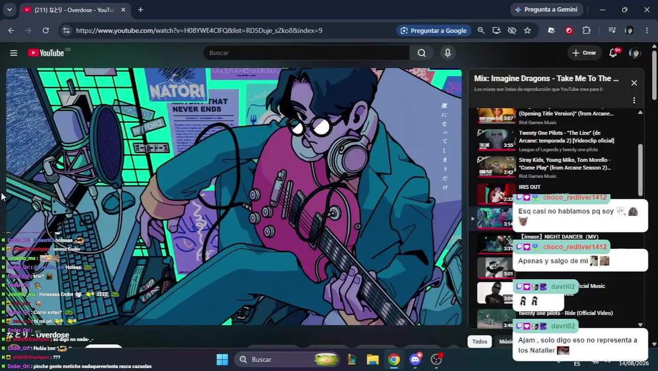Open Chrome media controls icon
The image size is (658, 371).
pyautogui.click(x=612, y=30)
